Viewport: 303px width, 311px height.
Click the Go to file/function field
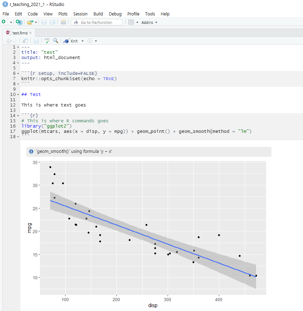click(97, 22)
